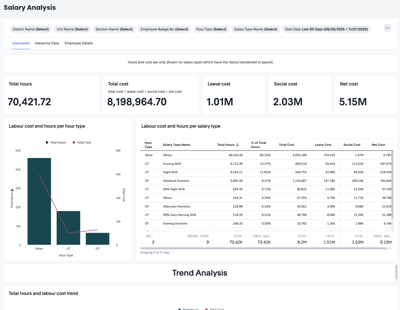
Task: Click the Salary Type Name column header
Action: (x=176, y=145)
